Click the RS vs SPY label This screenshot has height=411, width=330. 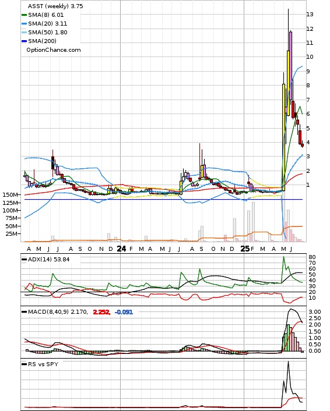coord(43,364)
